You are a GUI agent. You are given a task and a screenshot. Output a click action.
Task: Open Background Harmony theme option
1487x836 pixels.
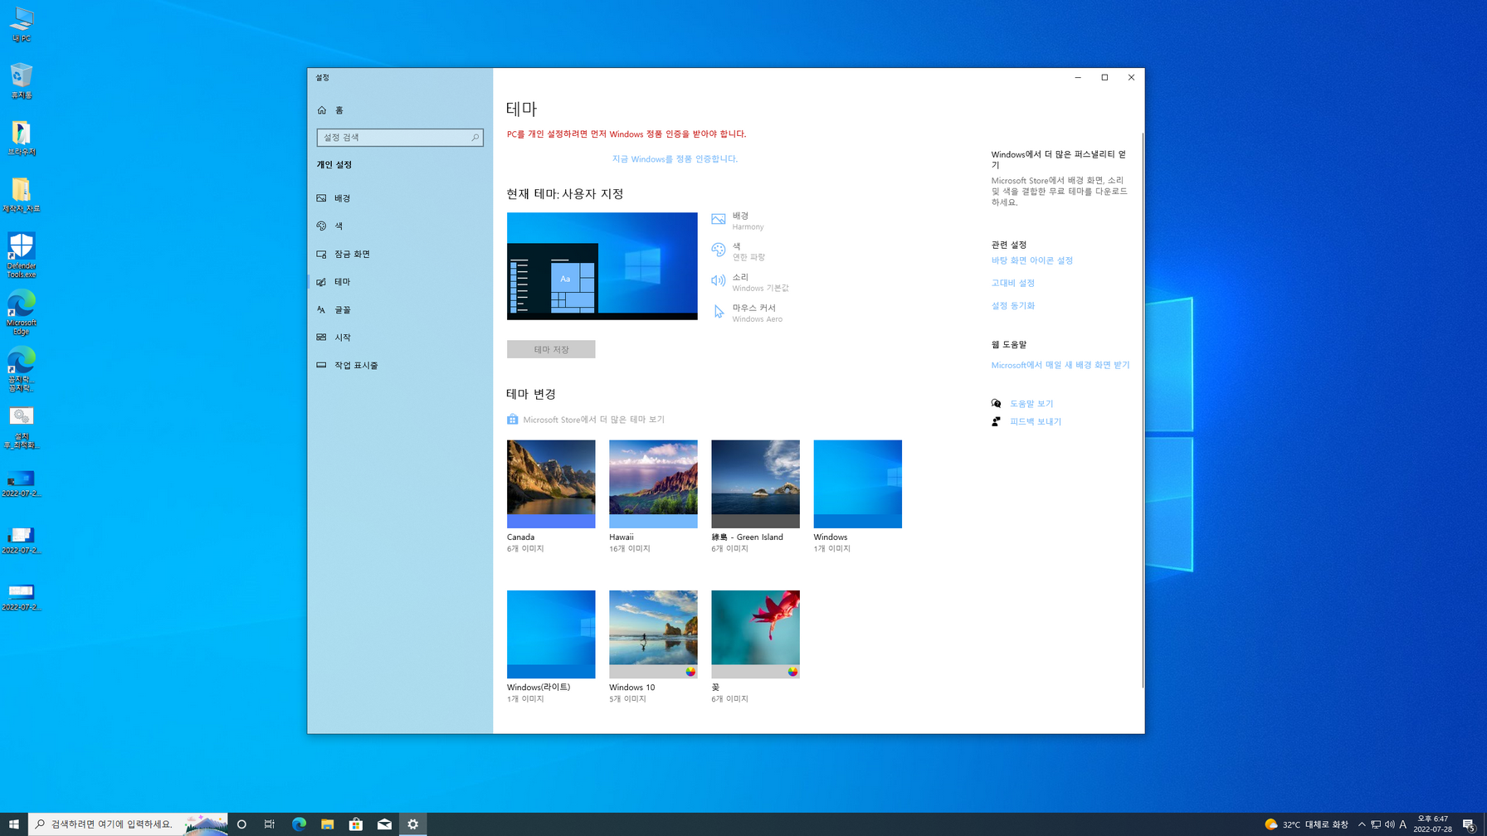coord(739,221)
